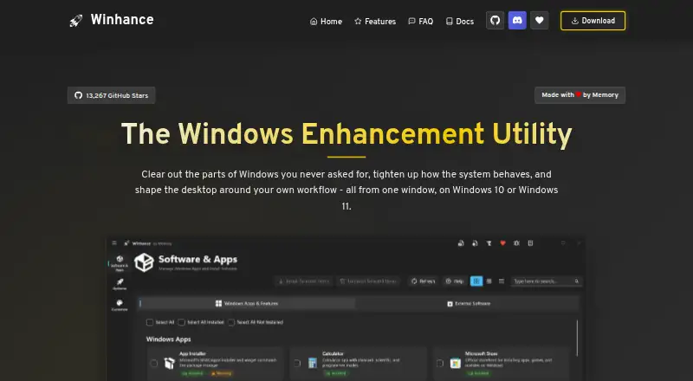Viewport: 693px width, 381px height.
Task: Switch to Windows Apps & Features tab
Action: [x=247, y=304]
